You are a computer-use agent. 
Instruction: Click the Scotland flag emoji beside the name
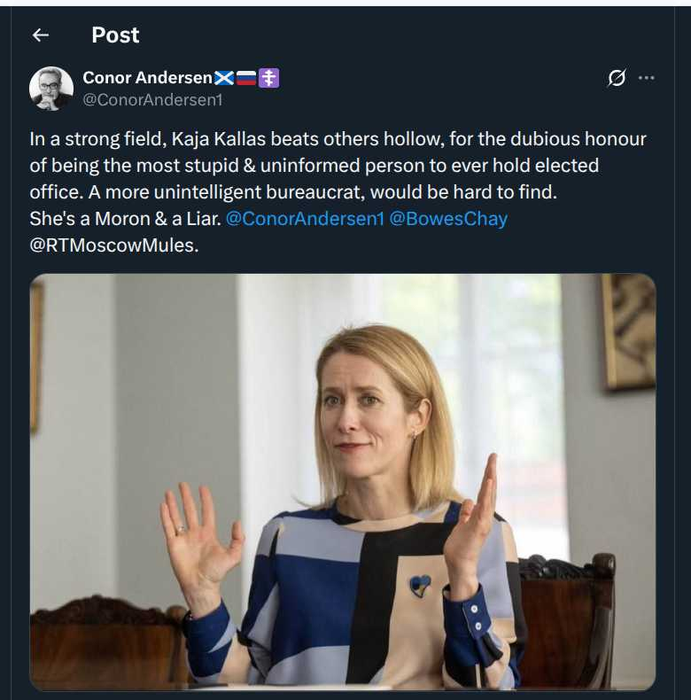tap(224, 78)
